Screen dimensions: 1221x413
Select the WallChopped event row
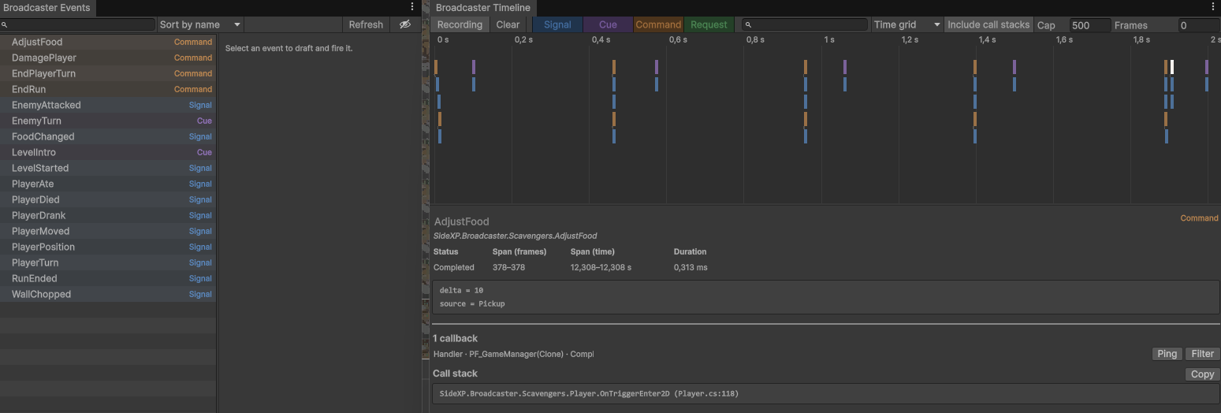tap(108, 294)
